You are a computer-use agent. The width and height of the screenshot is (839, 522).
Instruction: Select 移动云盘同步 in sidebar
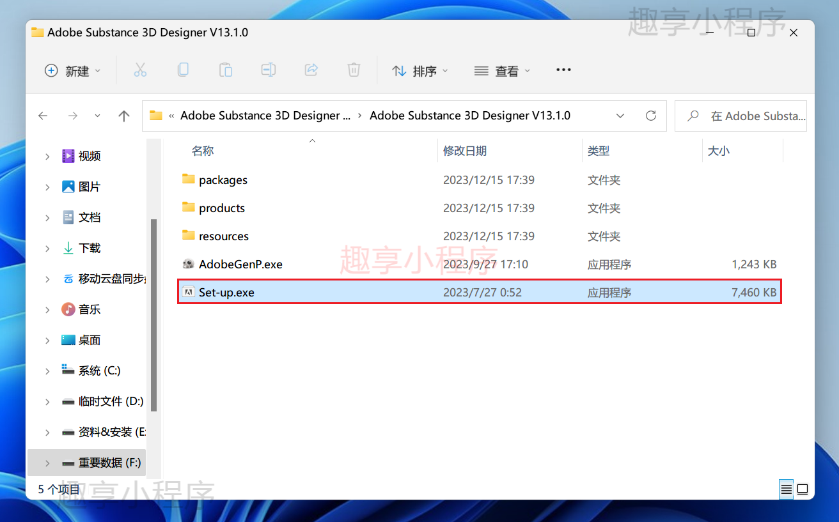pyautogui.click(x=112, y=279)
